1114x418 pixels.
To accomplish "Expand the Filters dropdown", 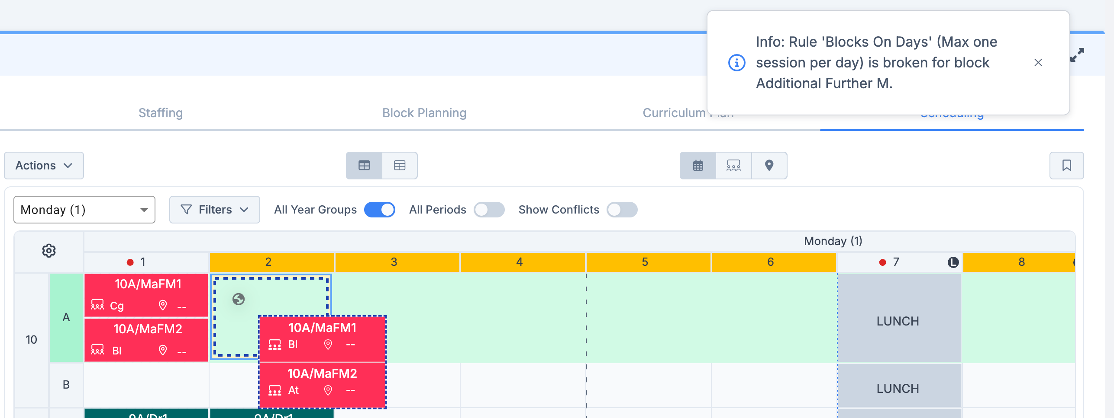I will point(215,210).
